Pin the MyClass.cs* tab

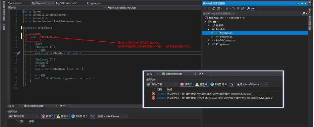click(49, 3)
